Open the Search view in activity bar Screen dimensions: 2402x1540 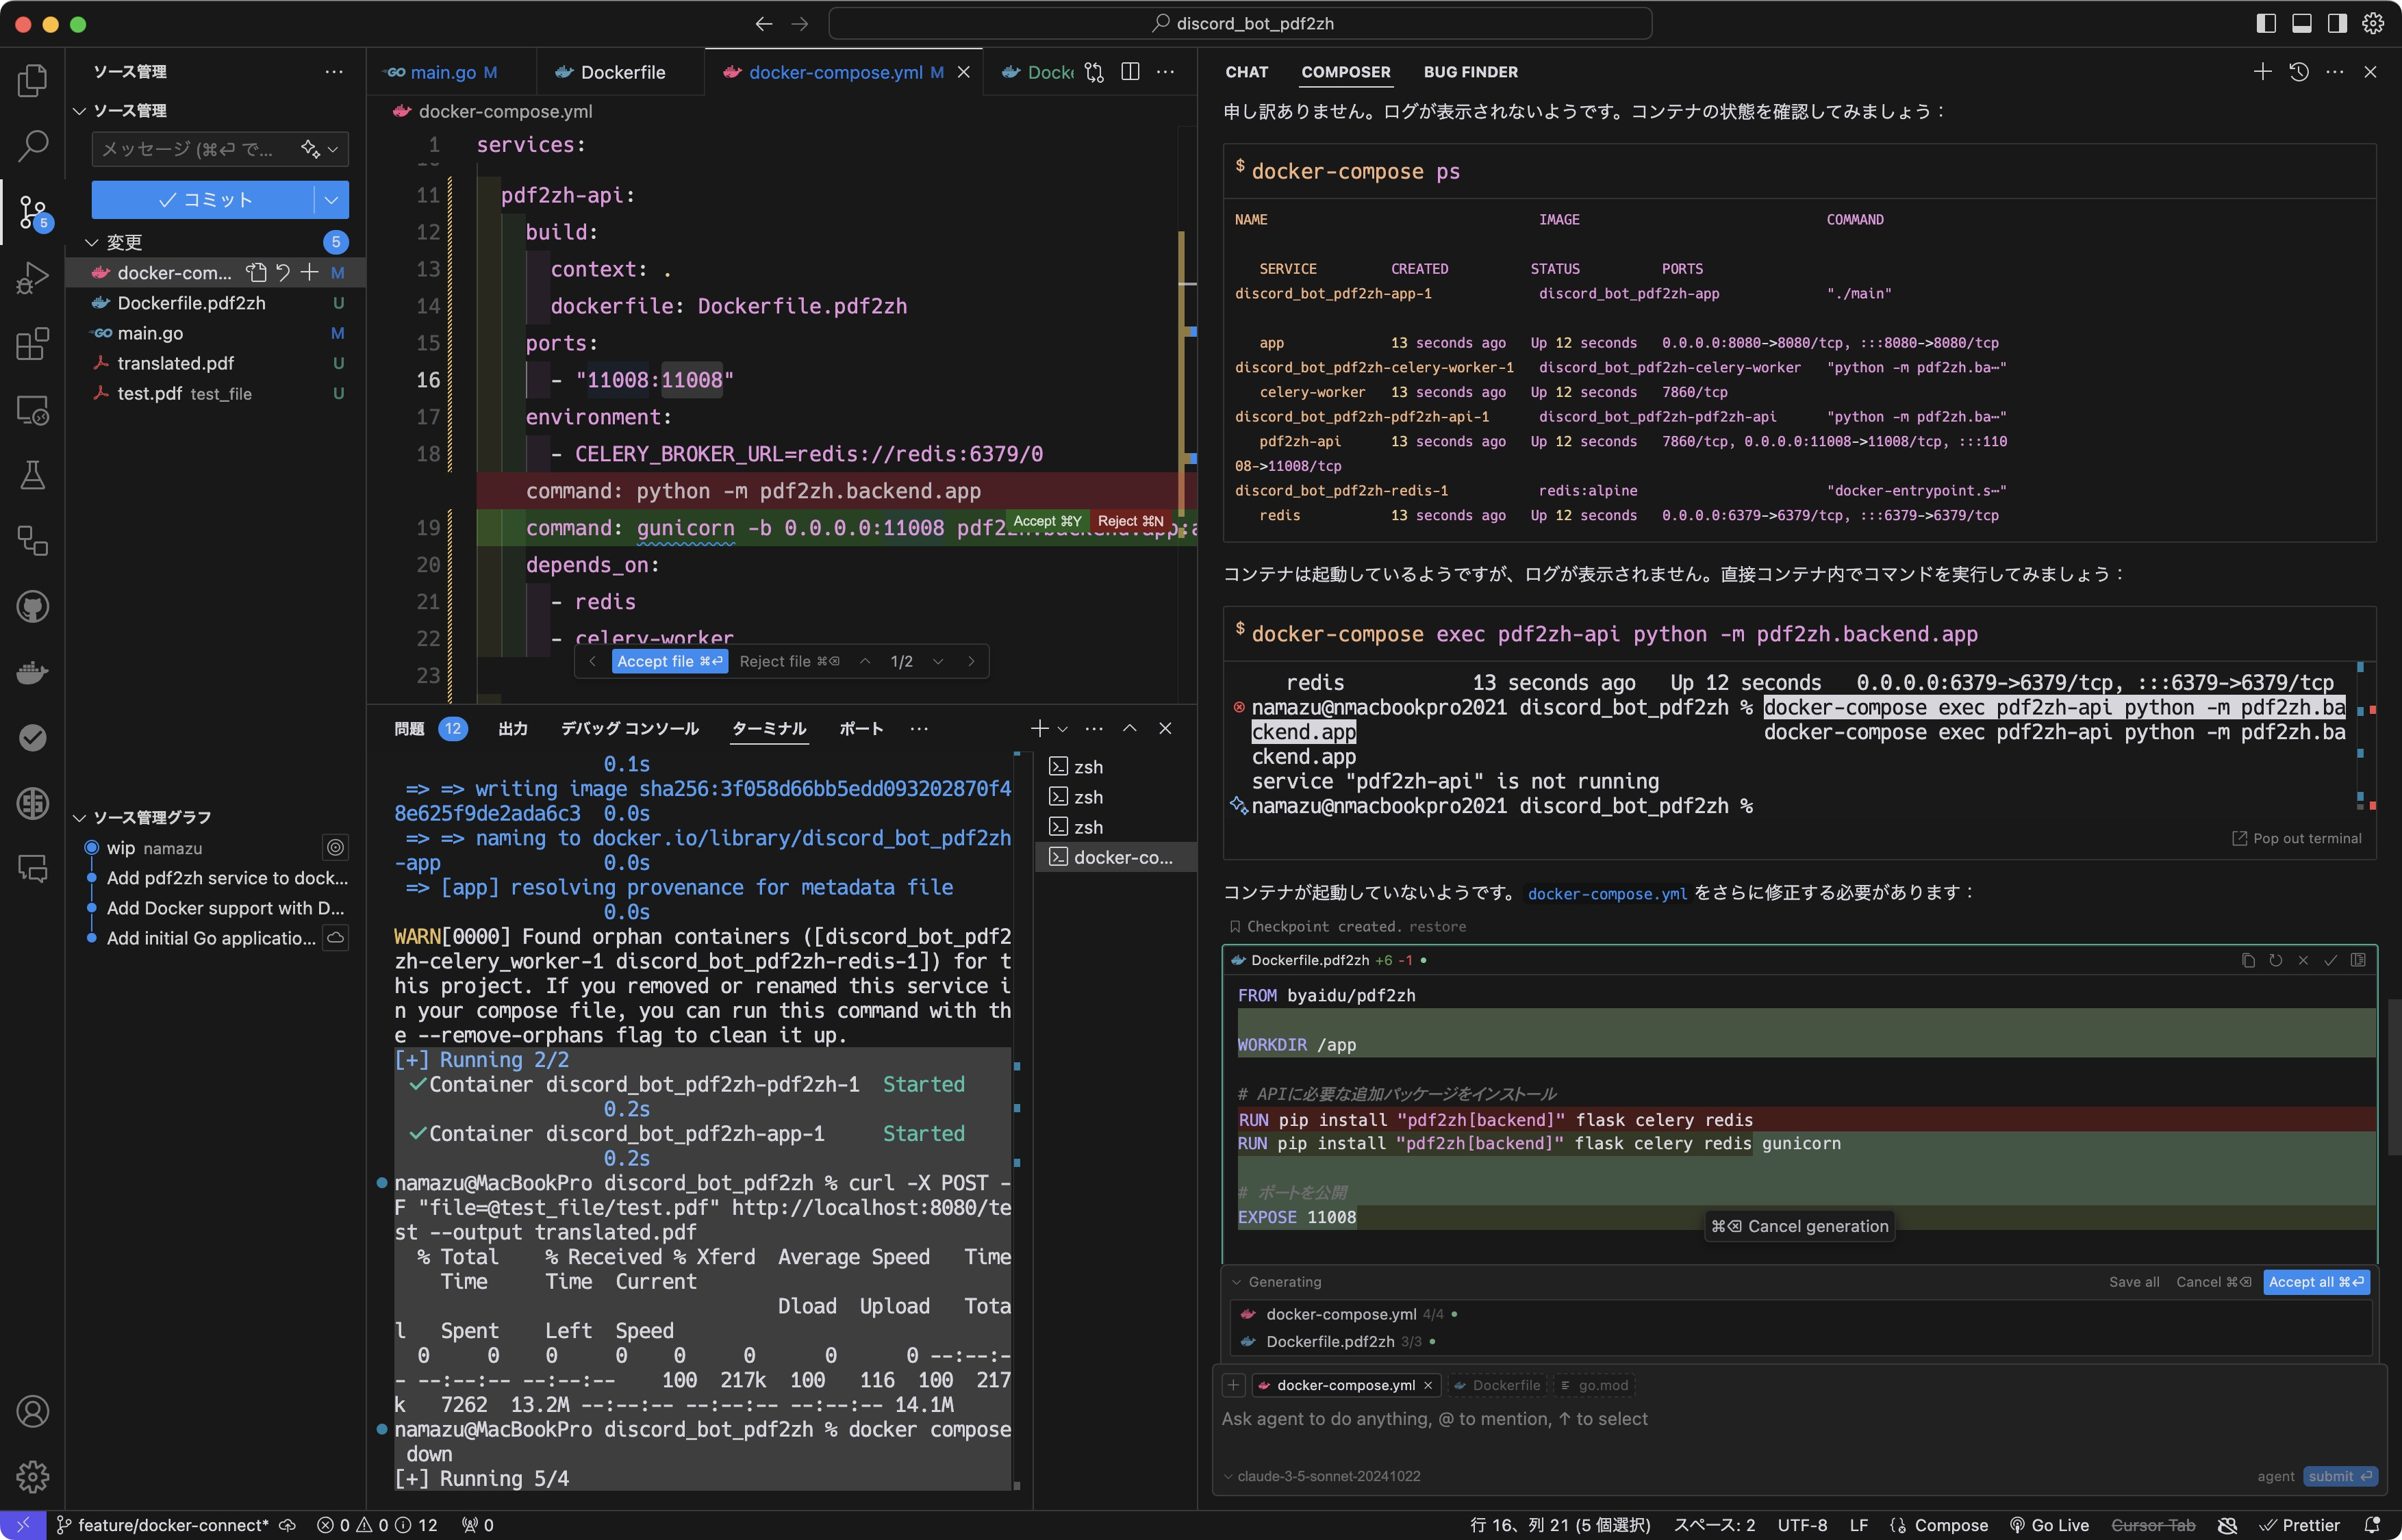[x=32, y=146]
